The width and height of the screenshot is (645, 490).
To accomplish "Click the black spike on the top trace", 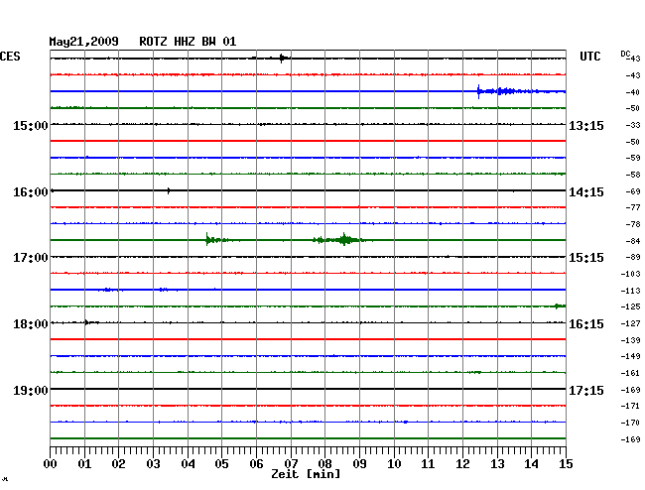I will (x=283, y=58).
